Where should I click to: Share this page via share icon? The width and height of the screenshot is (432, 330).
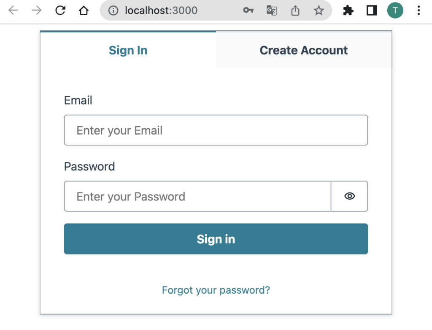click(295, 11)
